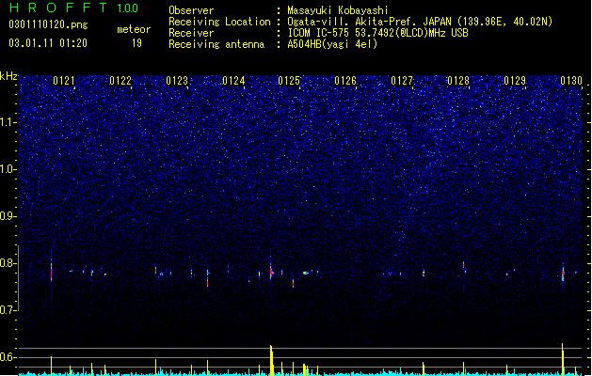Click the 0.6 kHz frequency axis label

[8, 357]
